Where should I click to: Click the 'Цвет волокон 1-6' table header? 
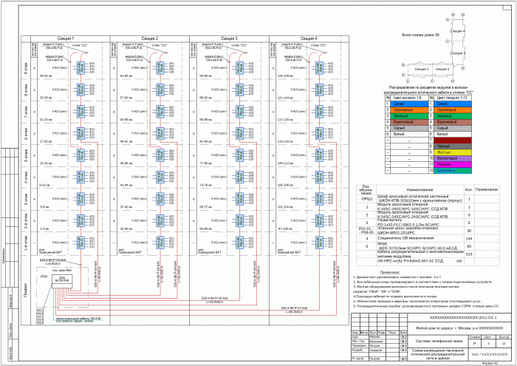408,98
